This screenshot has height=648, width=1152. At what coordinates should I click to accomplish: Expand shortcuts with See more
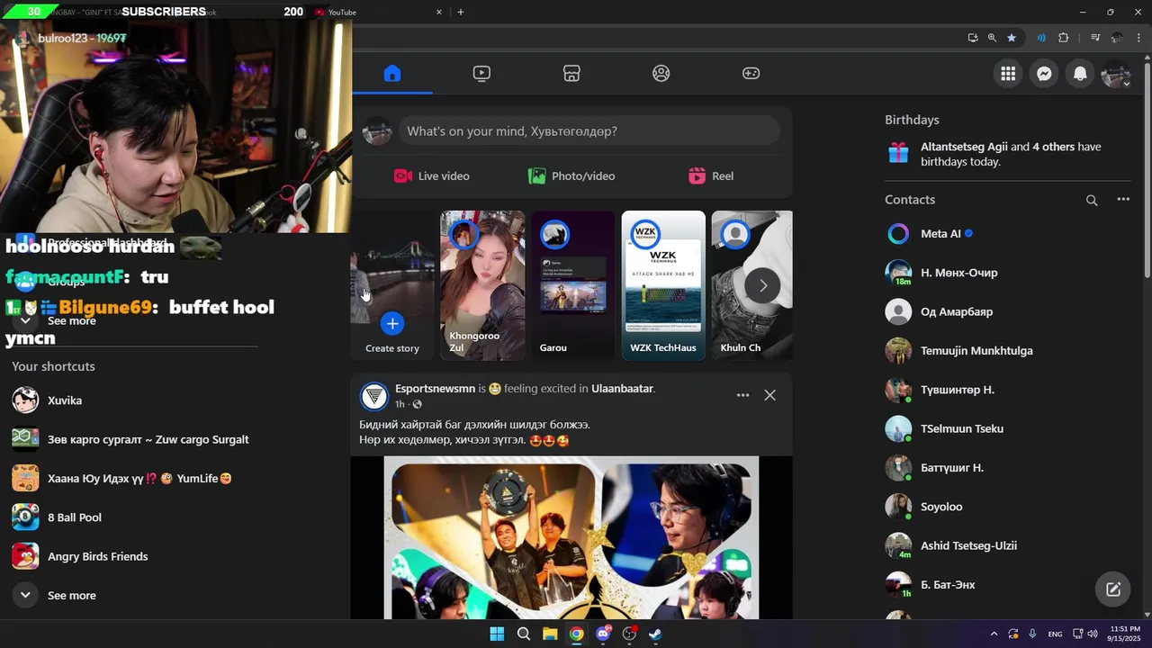[x=135, y=596]
